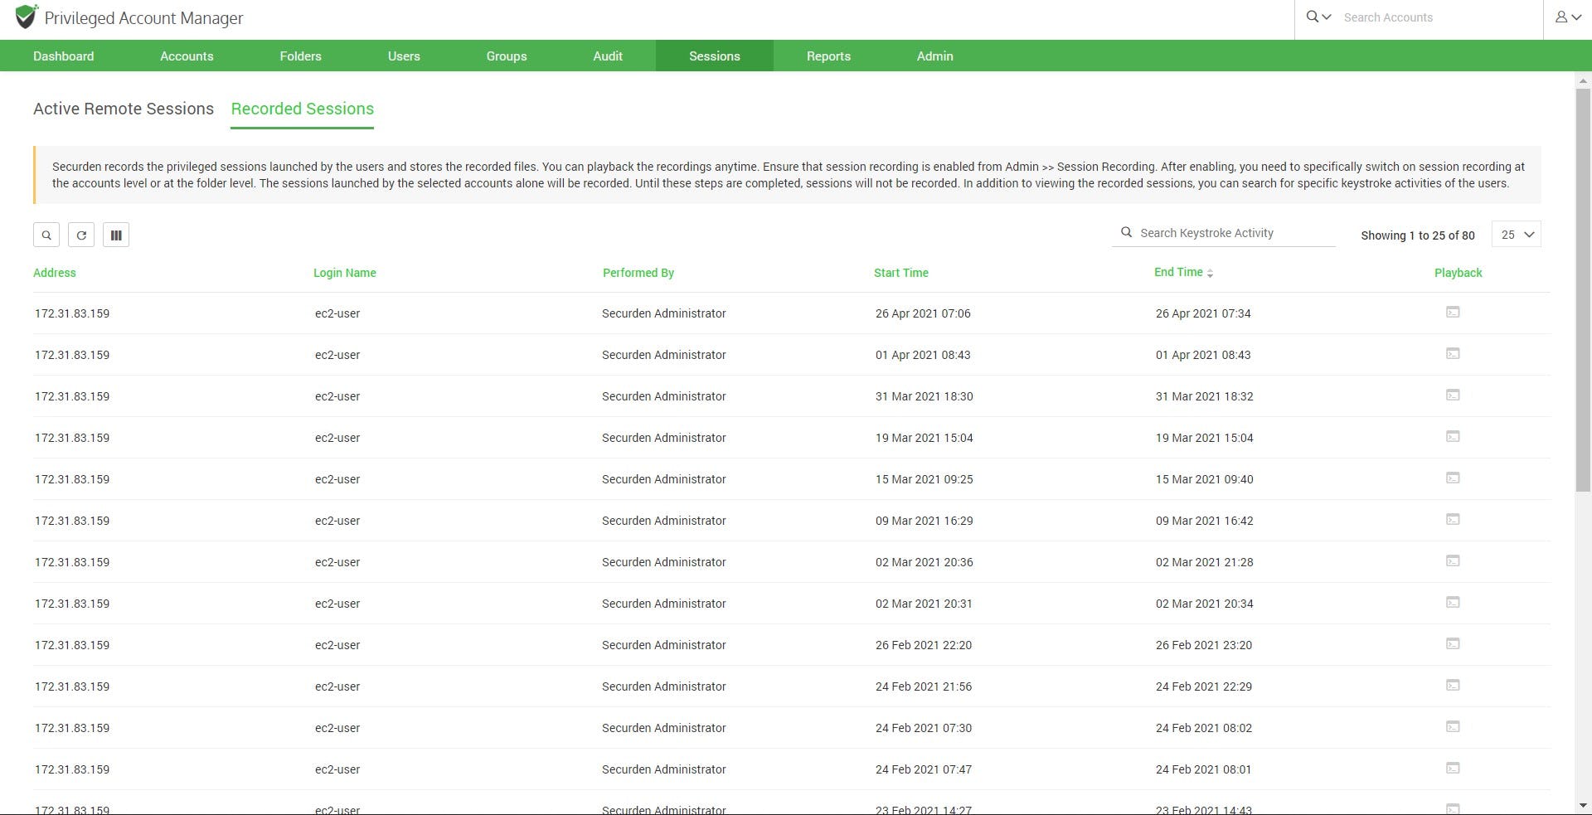This screenshot has width=1592, height=815.
Task: Play recording ending 01 Apr 2021 08:43
Action: 1453,354
